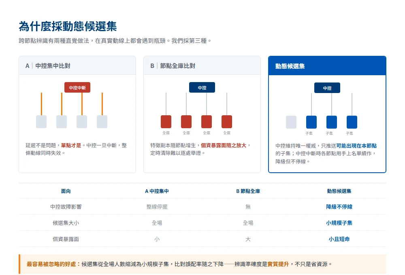Click the callout sentence starting with 候選集從全場人數
Image resolution: width=405 pixels, height=275 pixels.
207,264
